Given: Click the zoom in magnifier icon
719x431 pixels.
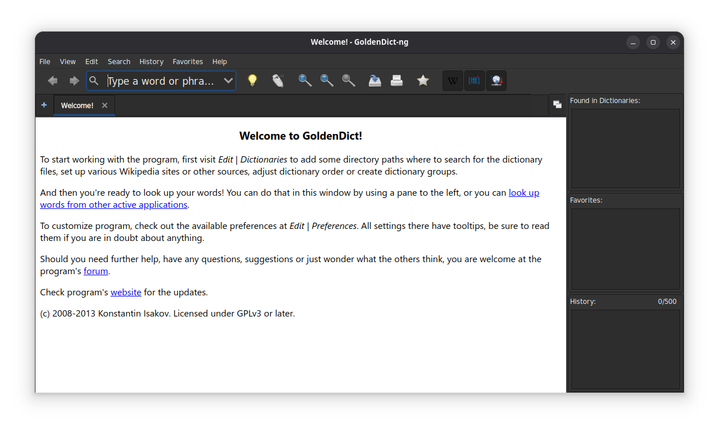Looking at the screenshot, I should pos(305,81).
